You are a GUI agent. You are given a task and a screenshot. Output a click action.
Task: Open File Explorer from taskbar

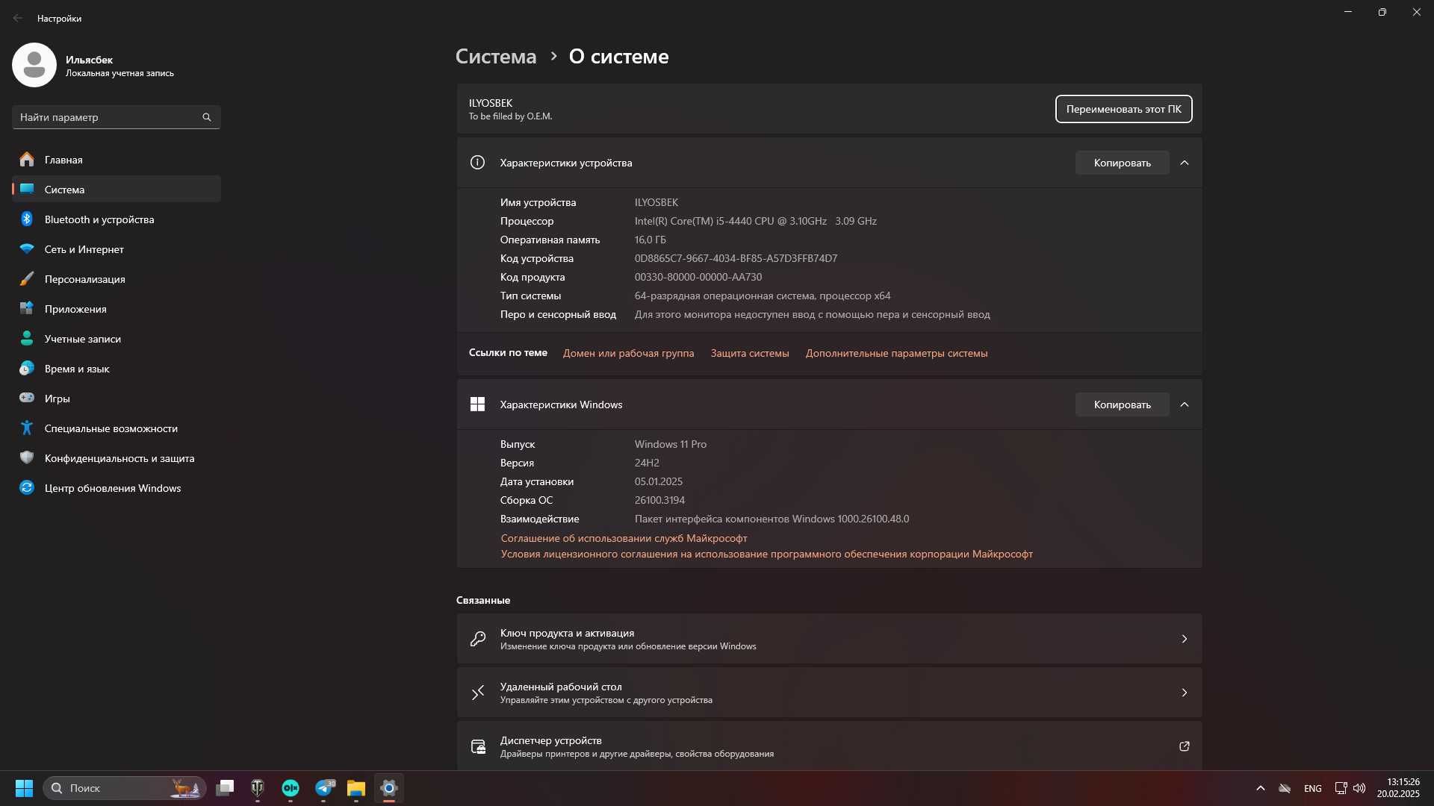coord(356,788)
